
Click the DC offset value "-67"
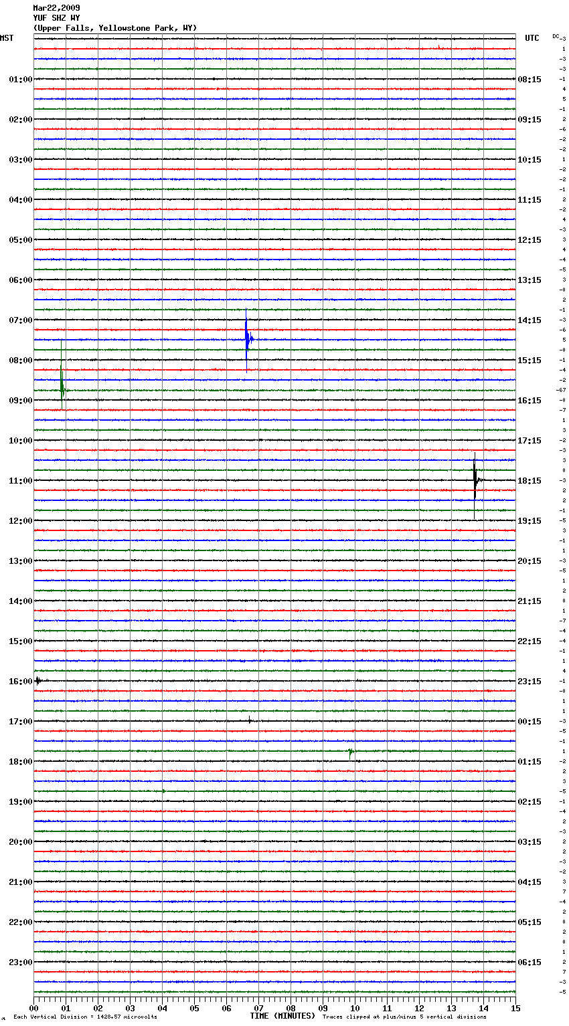pos(561,390)
